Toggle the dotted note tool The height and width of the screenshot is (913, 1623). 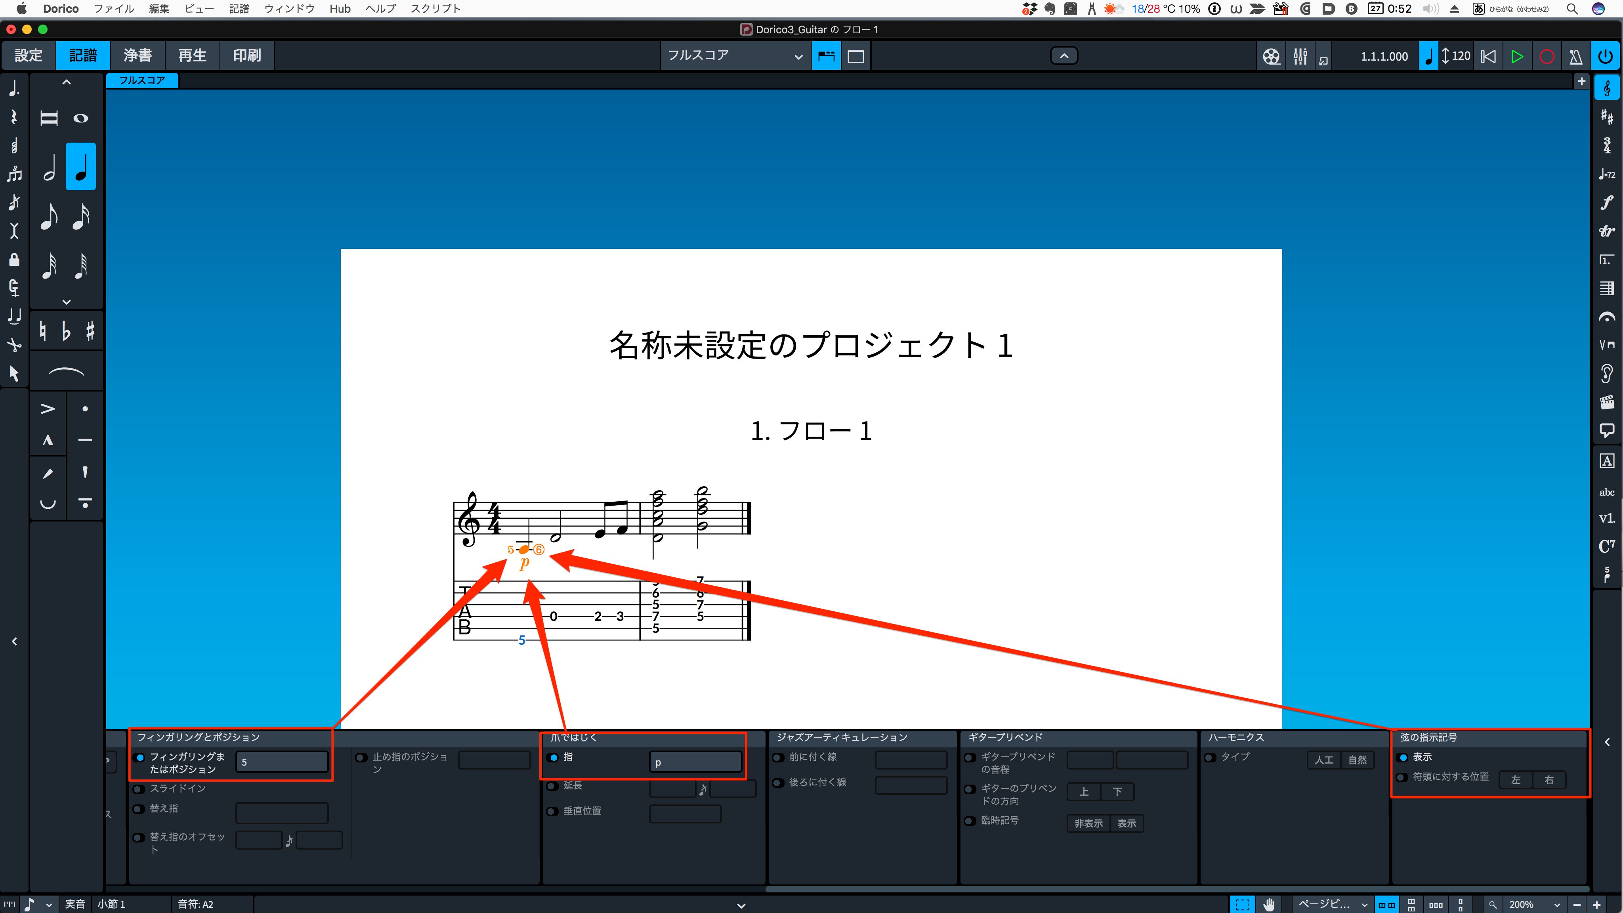pos(14,88)
